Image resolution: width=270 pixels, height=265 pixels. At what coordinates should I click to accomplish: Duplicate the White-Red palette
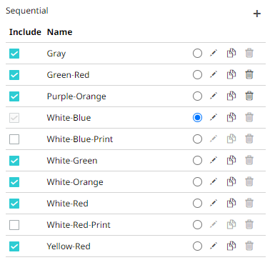tap(231, 203)
